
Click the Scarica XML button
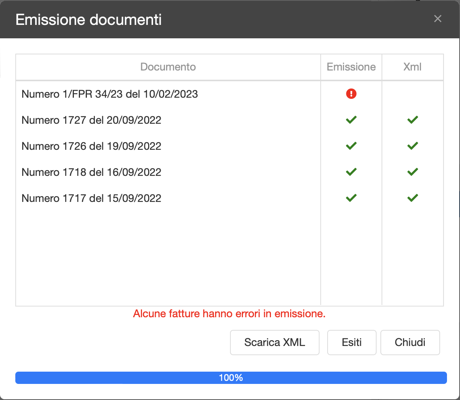274,342
